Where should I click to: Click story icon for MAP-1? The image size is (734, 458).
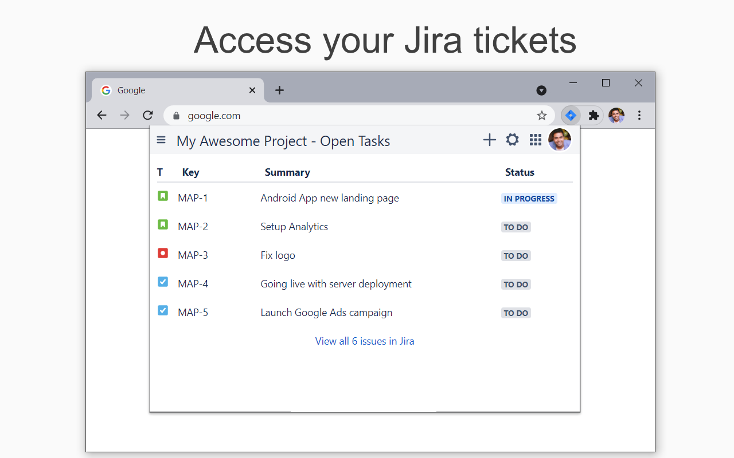point(163,196)
